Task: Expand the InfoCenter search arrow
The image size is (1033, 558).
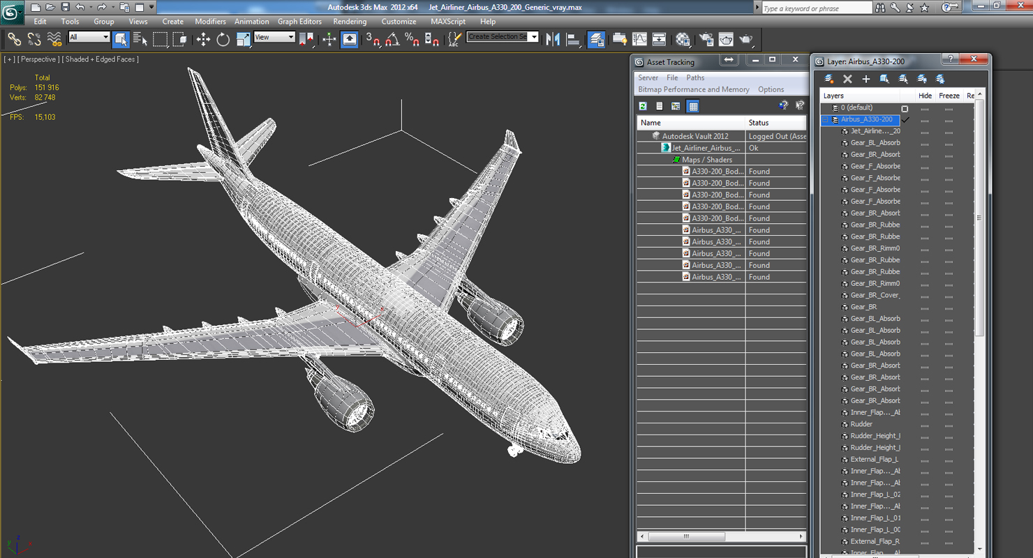Action: point(757,7)
